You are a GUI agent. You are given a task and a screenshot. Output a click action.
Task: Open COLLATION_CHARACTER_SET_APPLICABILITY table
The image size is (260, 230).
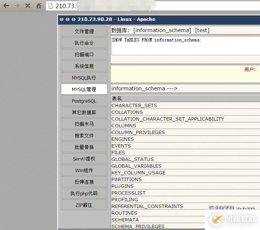(x=168, y=119)
